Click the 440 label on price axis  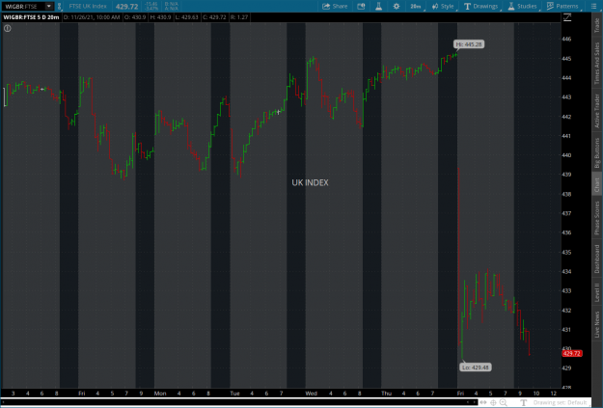coord(566,155)
